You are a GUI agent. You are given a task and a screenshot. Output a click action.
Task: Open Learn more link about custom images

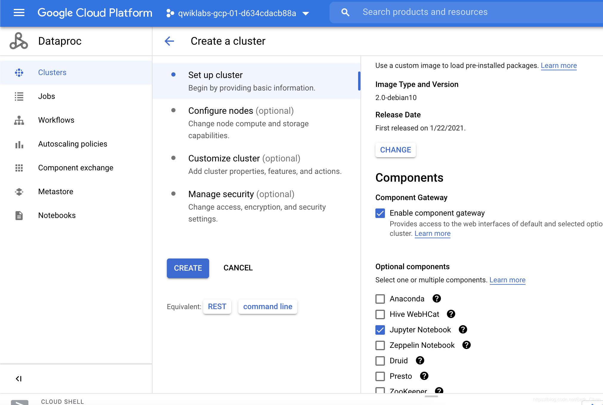pyautogui.click(x=559, y=66)
